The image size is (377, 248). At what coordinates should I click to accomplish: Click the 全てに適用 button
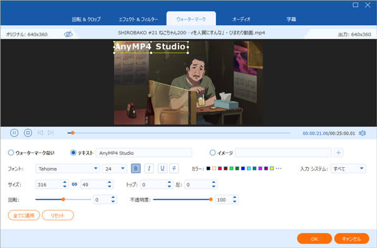click(24, 215)
